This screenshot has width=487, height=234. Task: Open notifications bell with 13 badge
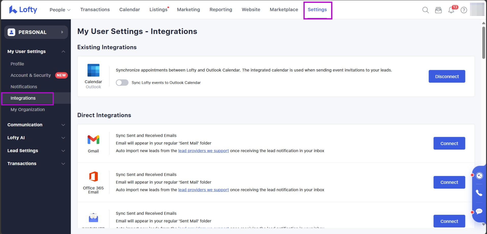(x=451, y=10)
